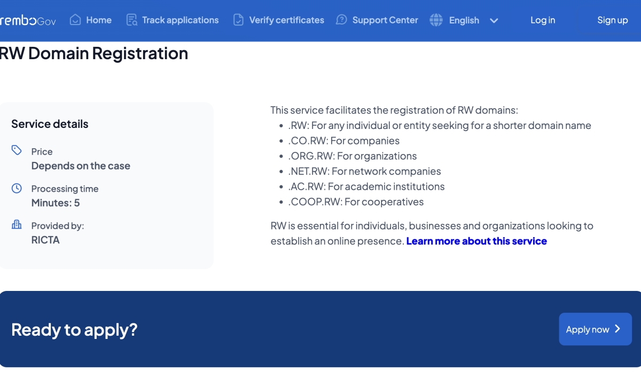This screenshot has width=641, height=373.
Task: Click the arrow on Apply now
Action: [x=617, y=329]
